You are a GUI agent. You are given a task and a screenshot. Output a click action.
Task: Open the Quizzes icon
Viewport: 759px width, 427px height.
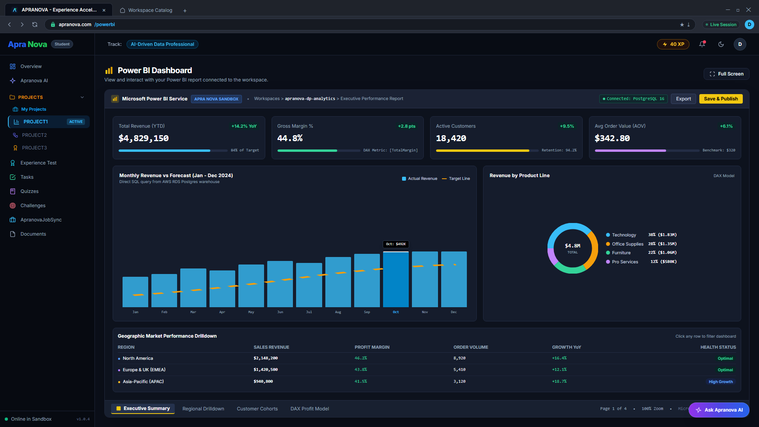click(13, 191)
